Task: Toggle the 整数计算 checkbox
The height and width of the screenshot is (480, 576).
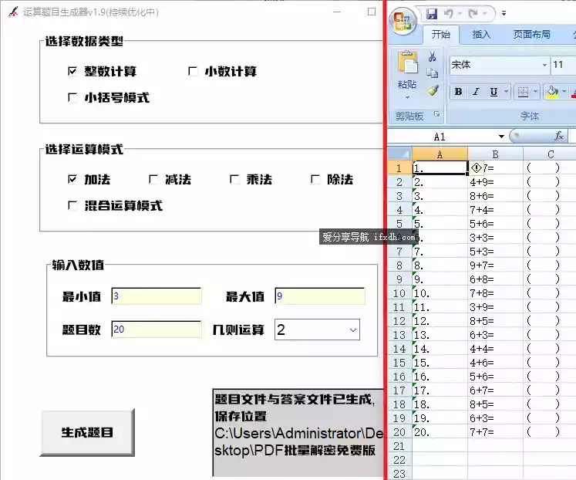Action: pos(72,71)
